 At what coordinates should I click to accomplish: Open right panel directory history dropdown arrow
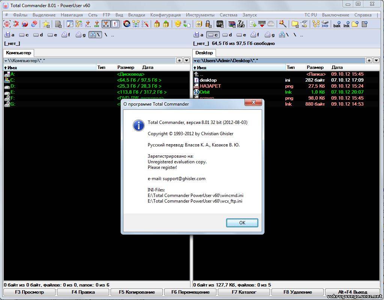click(x=376, y=60)
